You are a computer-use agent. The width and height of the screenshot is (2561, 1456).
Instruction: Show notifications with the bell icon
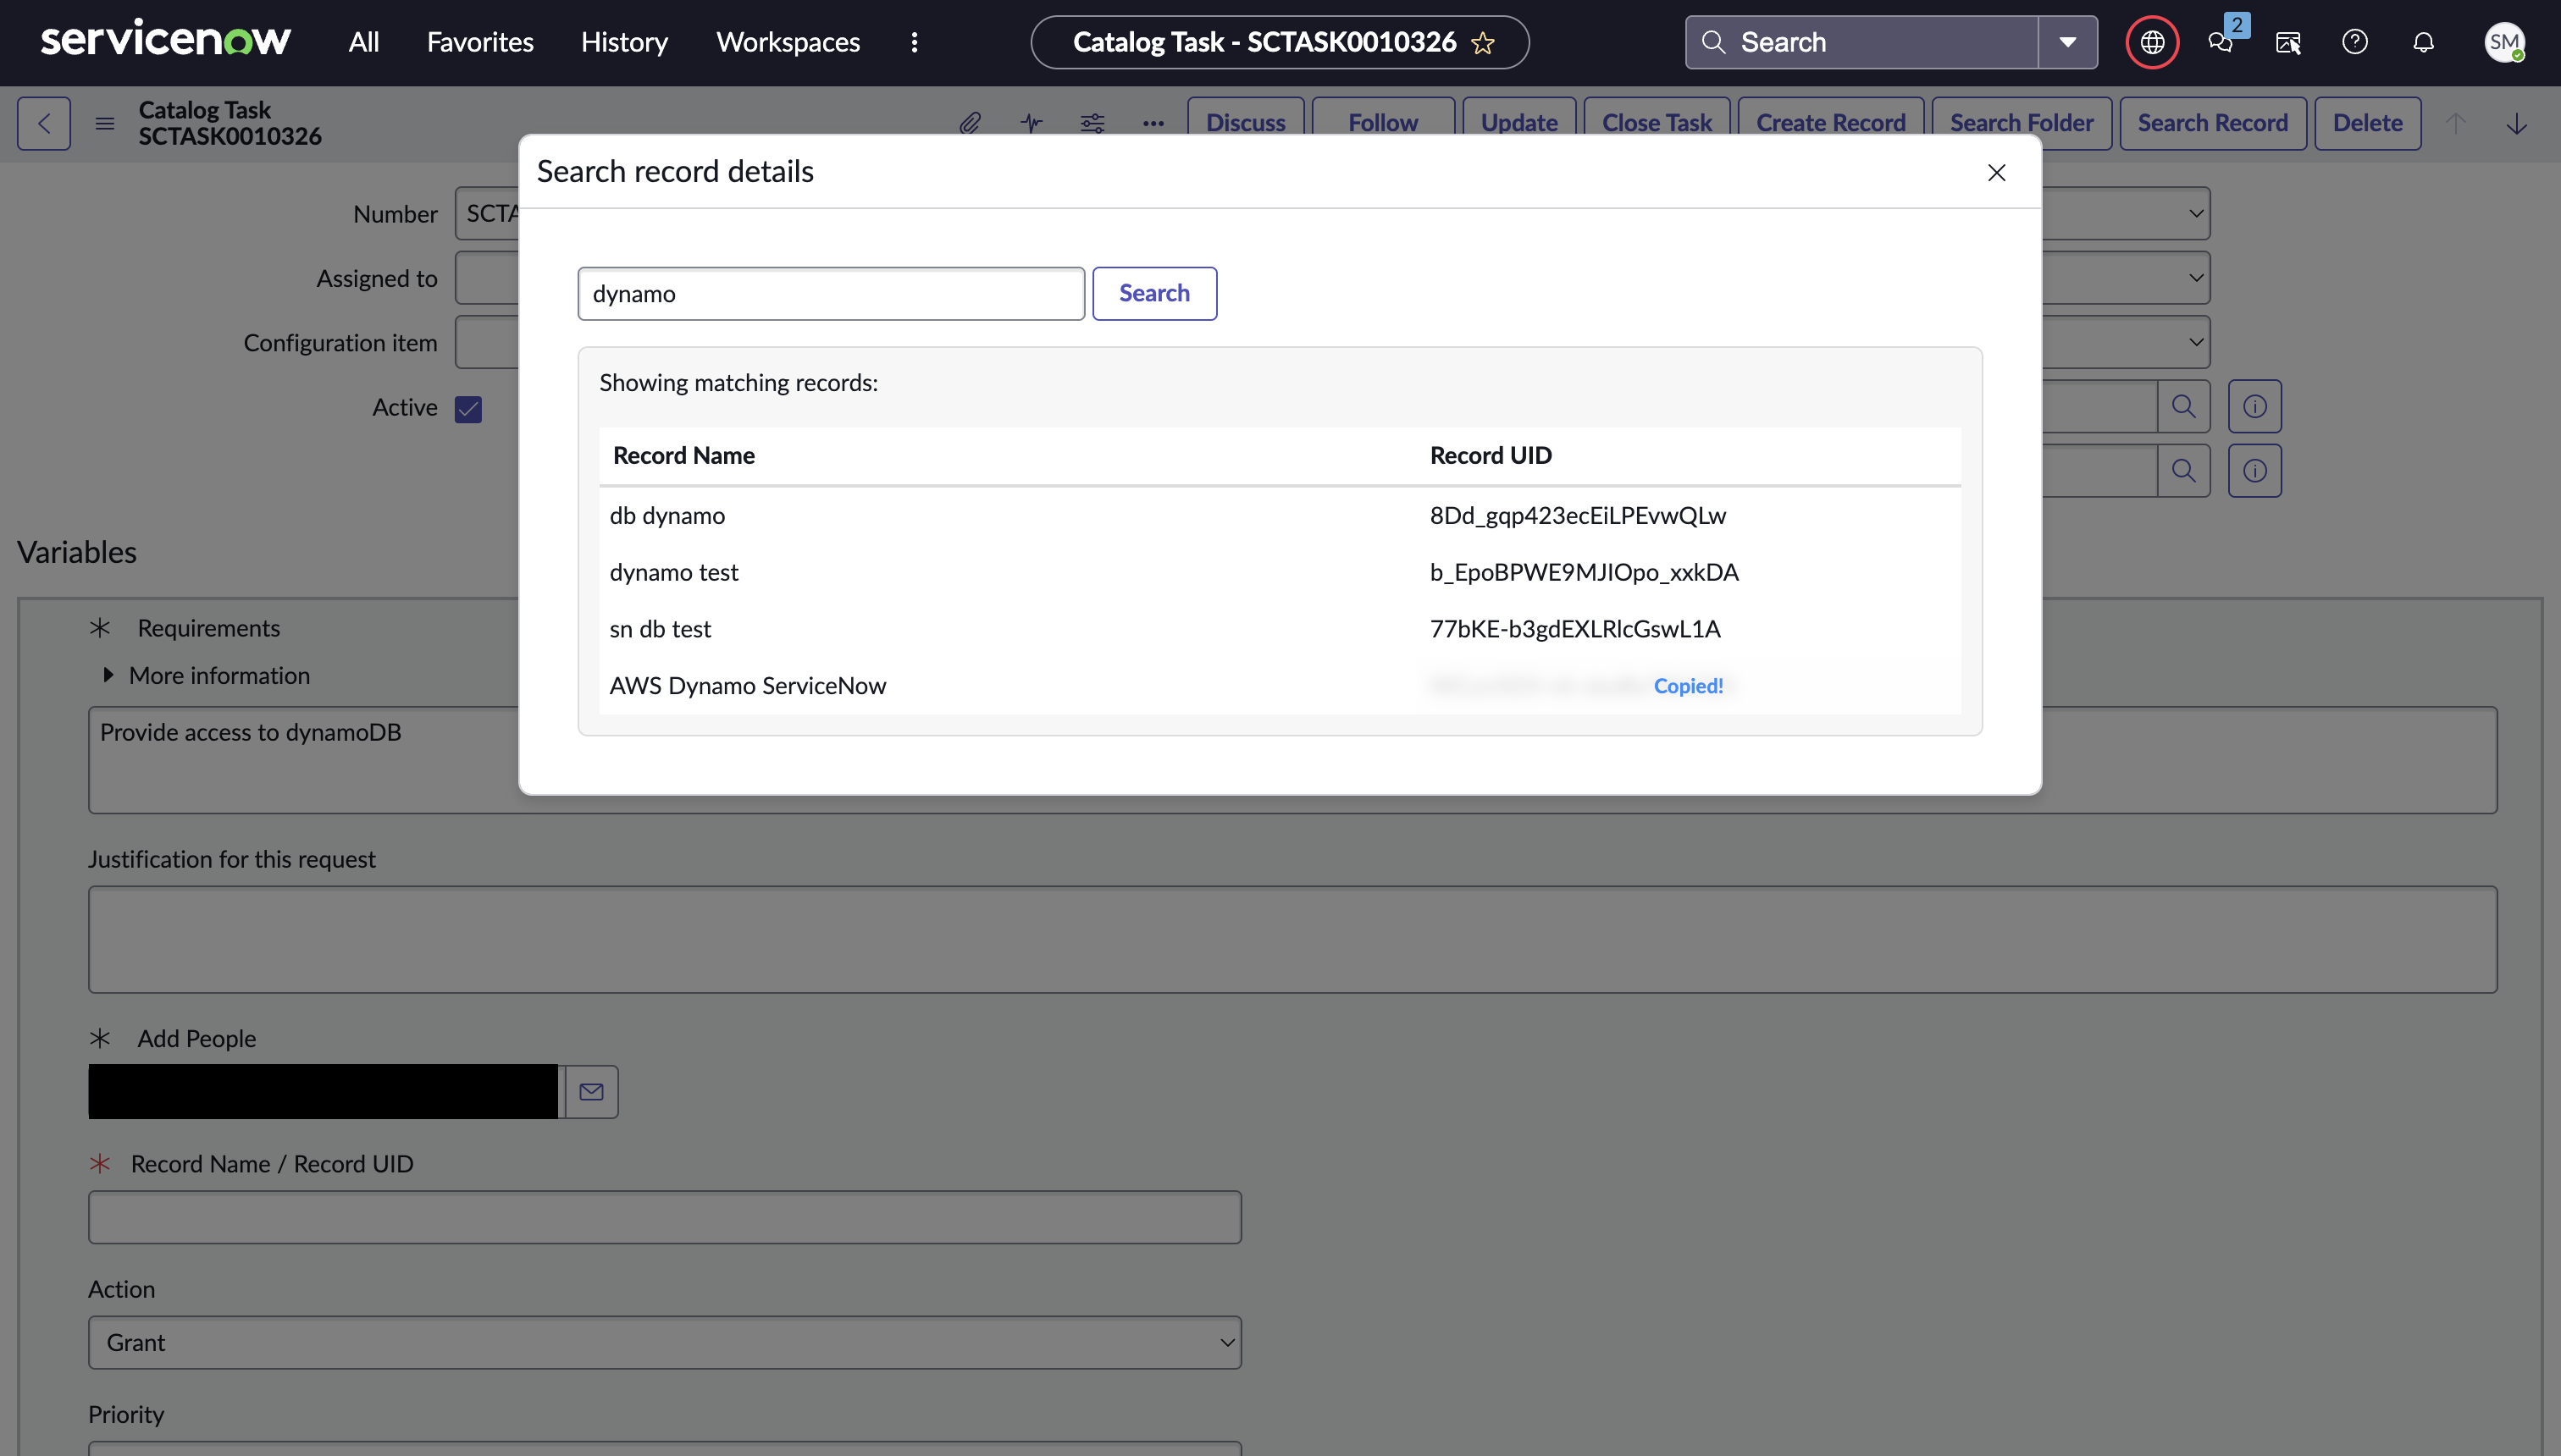point(2423,42)
